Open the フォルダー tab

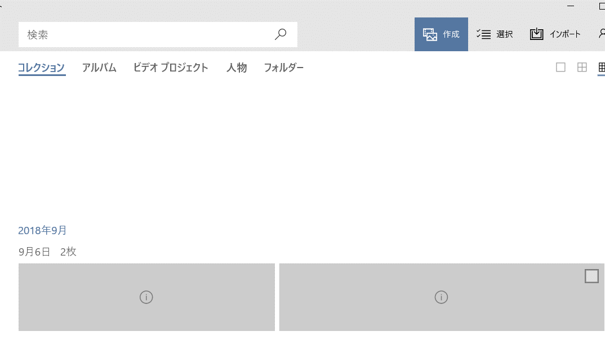point(283,68)
